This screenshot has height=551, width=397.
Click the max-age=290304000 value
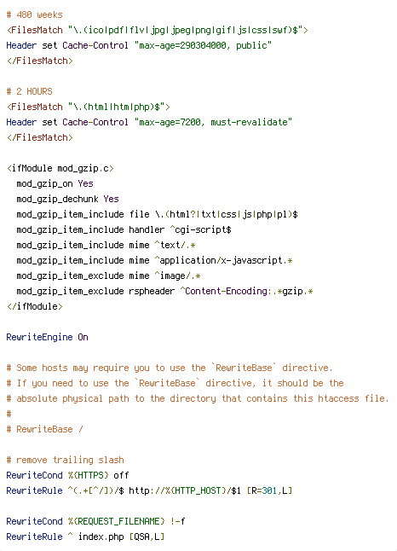[x=182, y=46]
